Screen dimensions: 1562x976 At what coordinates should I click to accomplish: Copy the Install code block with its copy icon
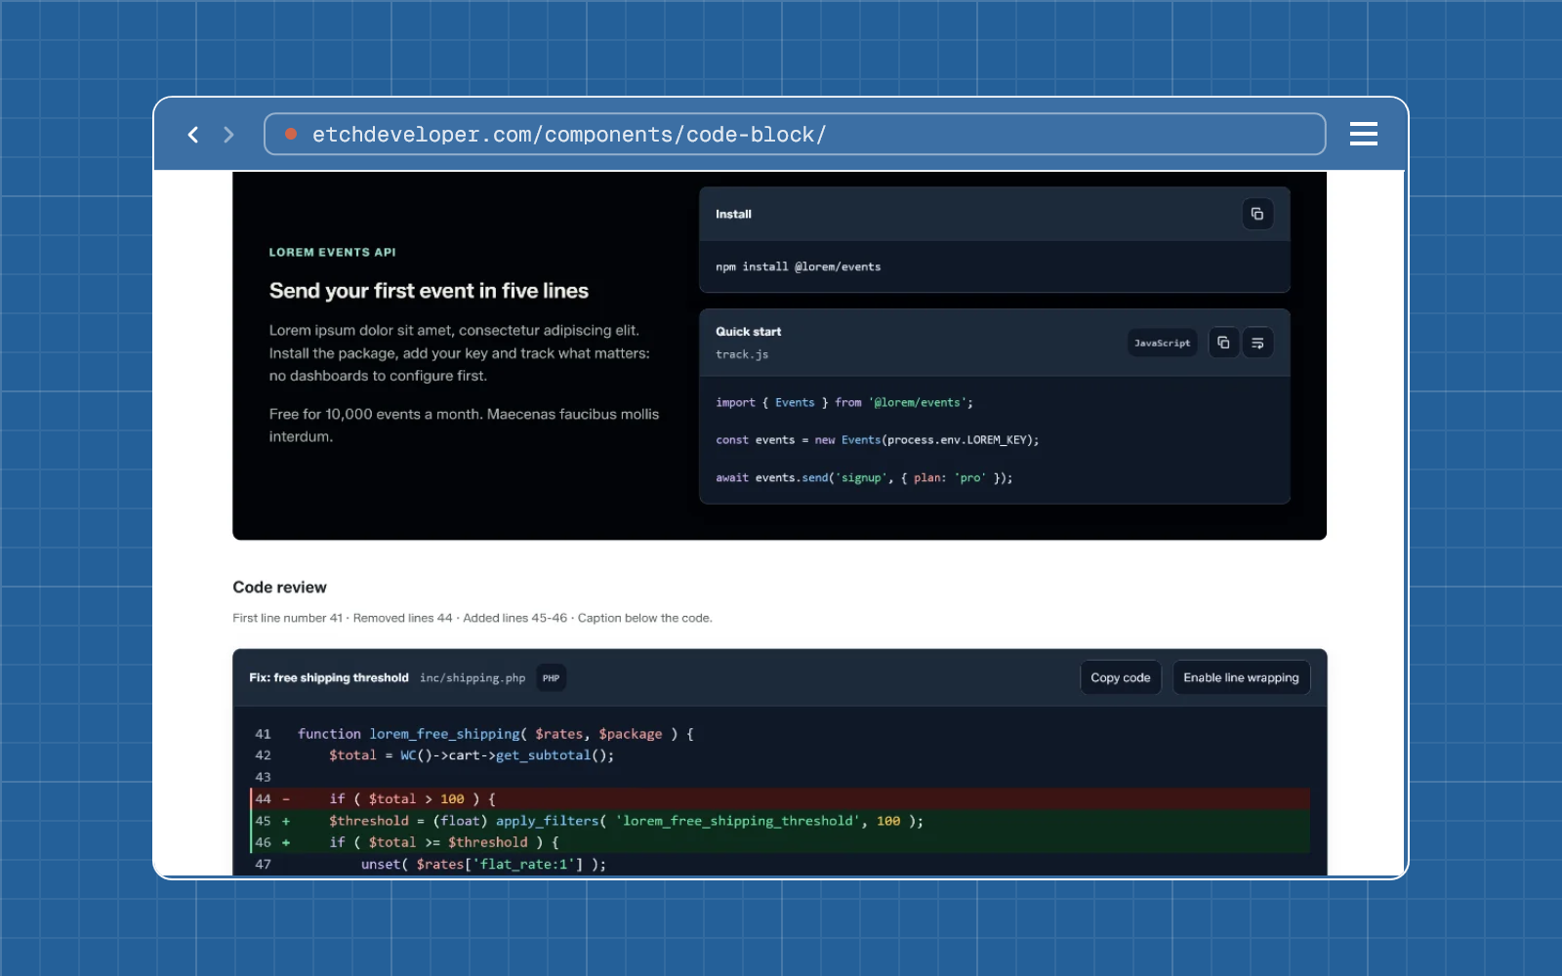1257,214
